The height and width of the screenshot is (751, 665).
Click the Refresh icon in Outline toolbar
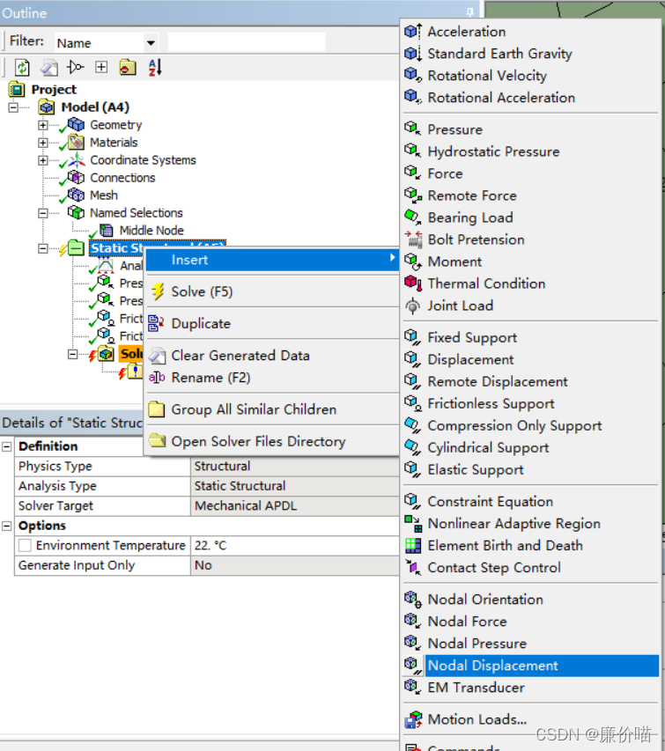click(x=22, y=68)
